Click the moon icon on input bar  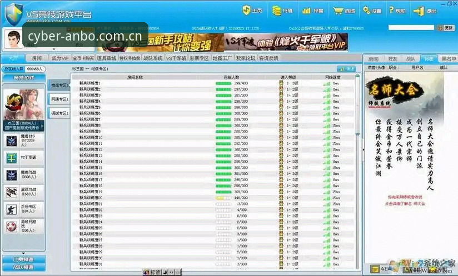click(x=165, y=272)
